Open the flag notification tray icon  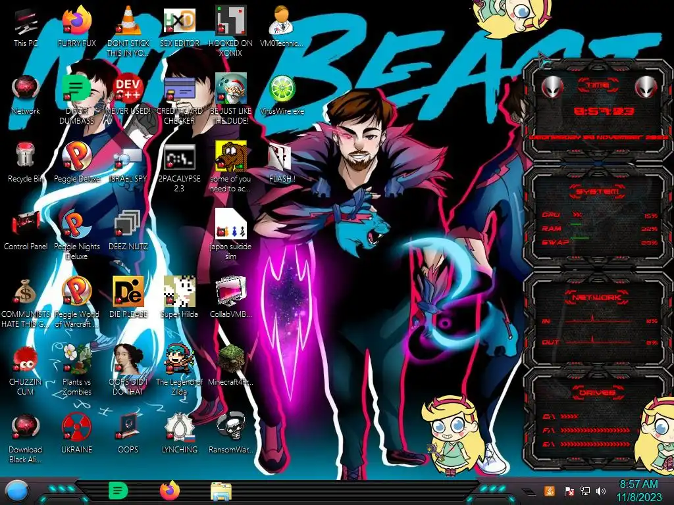(x=569, y=491)
